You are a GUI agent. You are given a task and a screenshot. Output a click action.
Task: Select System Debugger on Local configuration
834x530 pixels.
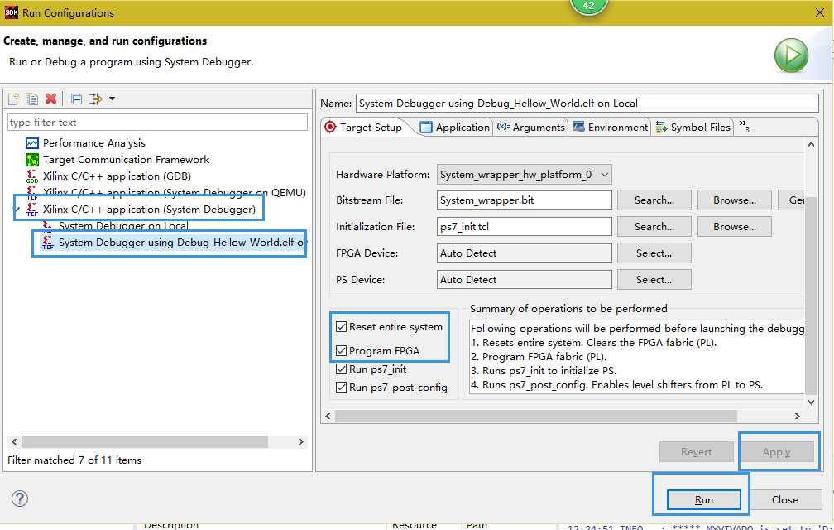tap(122, 225)
